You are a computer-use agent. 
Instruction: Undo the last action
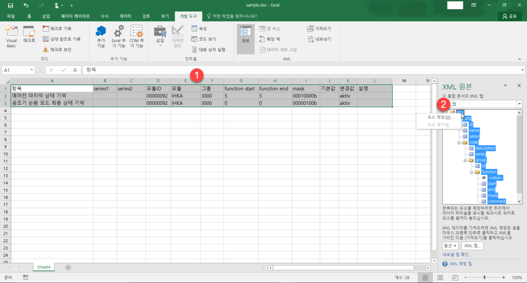26,5
